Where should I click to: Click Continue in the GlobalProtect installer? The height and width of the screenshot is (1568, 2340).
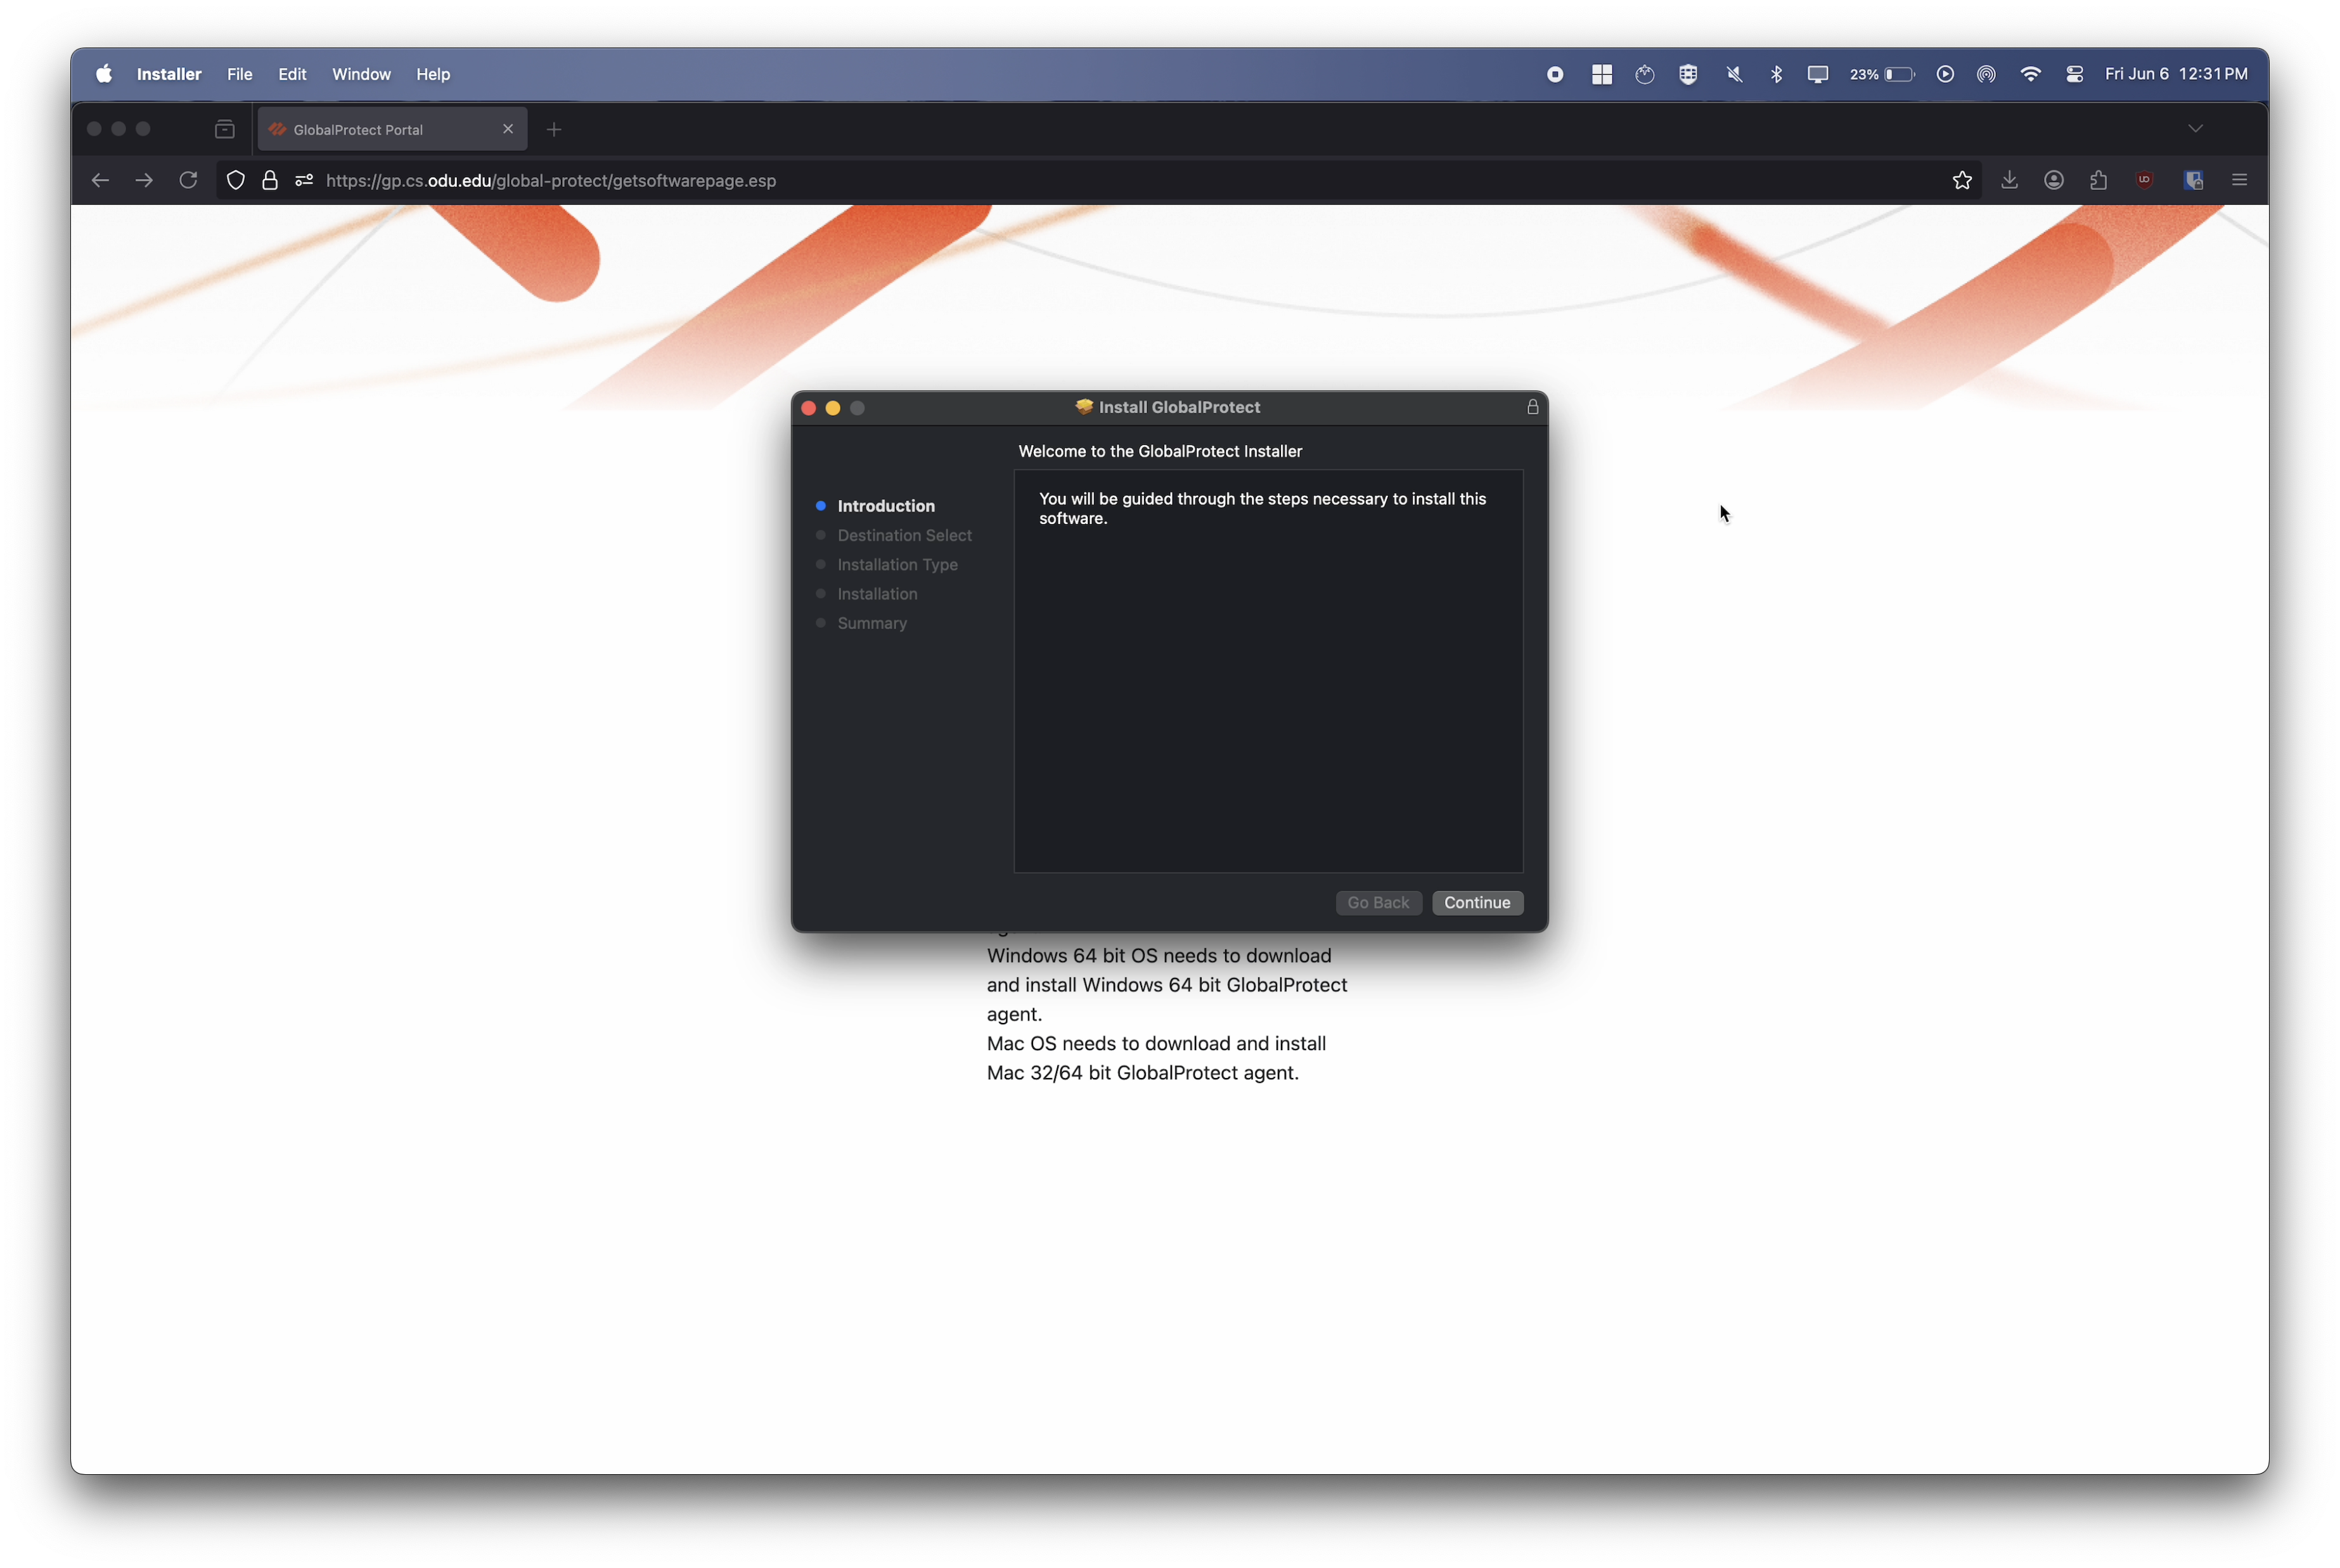pos(1477,902)
